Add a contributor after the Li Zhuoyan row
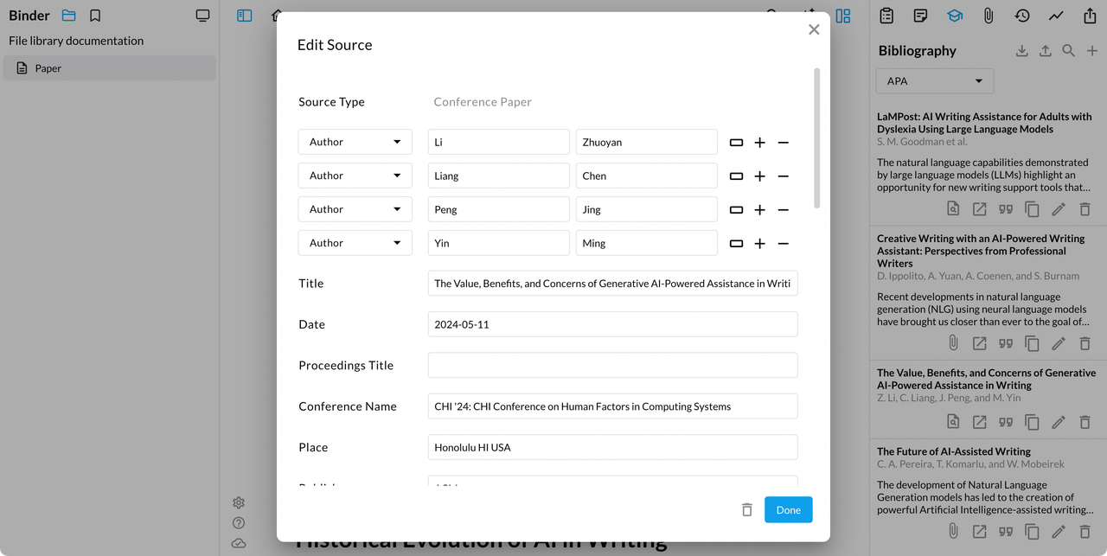Screen dimensions: 1107x556 pyautogui.click(x=759, y=143)
